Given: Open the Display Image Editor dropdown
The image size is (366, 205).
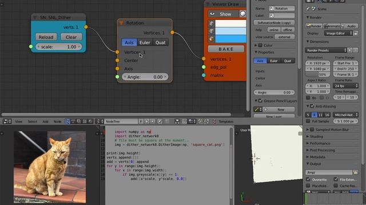Looking at the screenshot, I should coord(338,33).
